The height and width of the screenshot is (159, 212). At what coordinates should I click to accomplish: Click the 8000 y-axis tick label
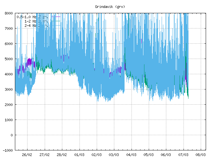[9, 13]
